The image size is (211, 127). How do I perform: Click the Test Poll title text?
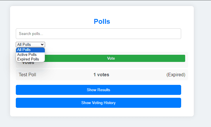click(27, 75)
